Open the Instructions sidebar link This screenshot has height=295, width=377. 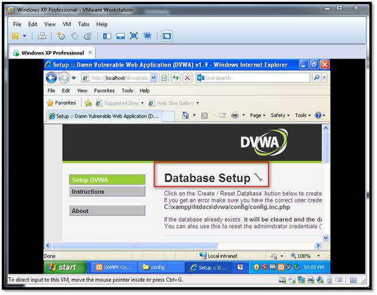107,191
